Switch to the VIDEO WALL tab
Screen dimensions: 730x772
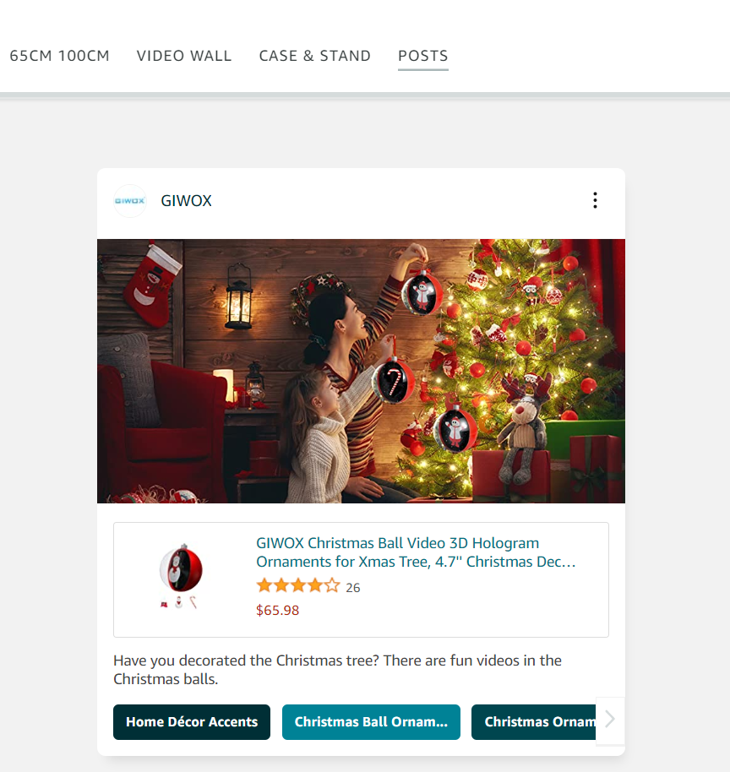tap(184, 56)
